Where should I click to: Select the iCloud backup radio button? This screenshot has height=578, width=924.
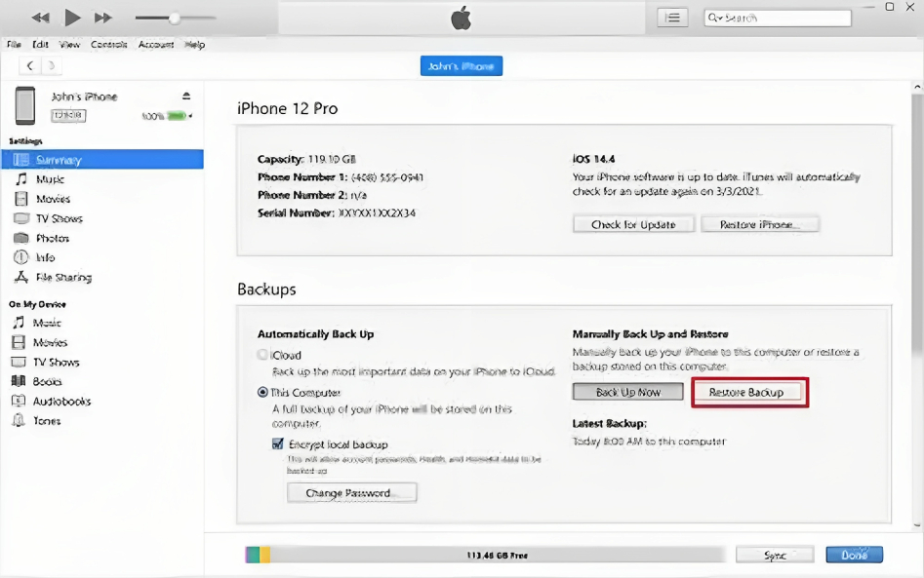pos(262,355)
